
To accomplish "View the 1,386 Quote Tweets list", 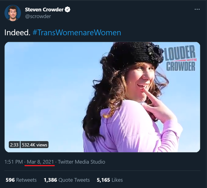I will 67,180.
